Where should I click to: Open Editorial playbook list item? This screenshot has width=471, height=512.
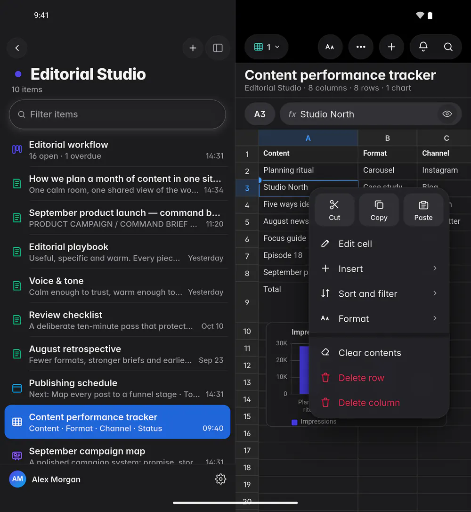pyautogui.click(x=117, y=252)
